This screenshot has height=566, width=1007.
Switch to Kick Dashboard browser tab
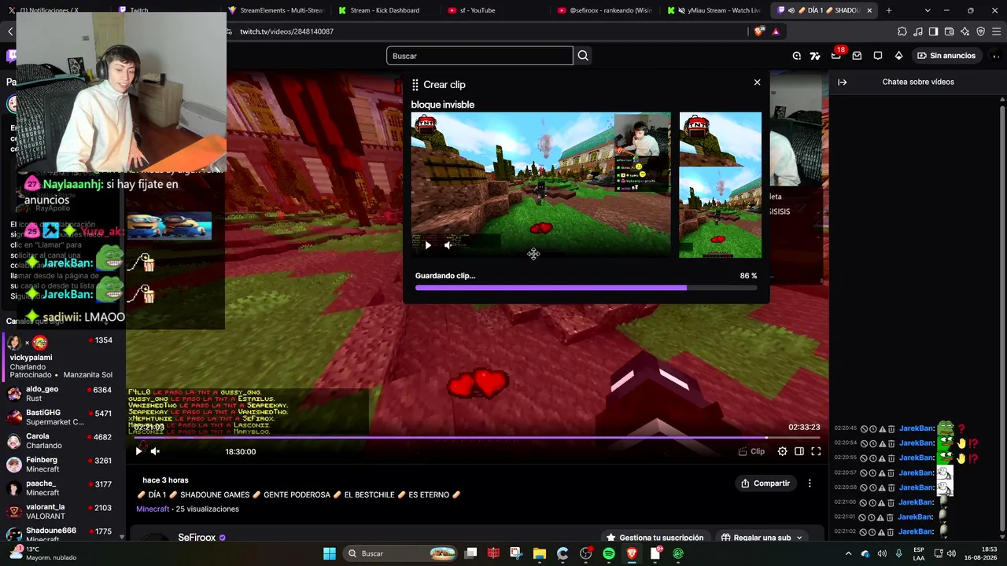point(385,10)
